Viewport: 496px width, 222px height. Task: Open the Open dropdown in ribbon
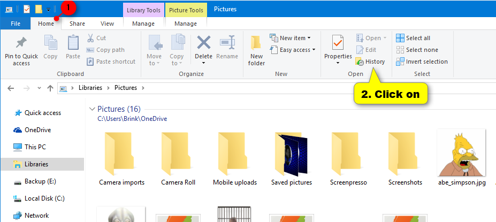pyautogui.click(x=371, y=38)
